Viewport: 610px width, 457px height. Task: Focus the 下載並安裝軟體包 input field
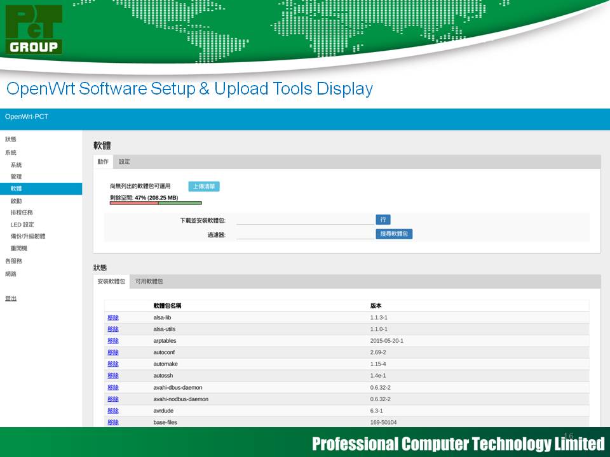pyautogui.click(x=305, y=220)
